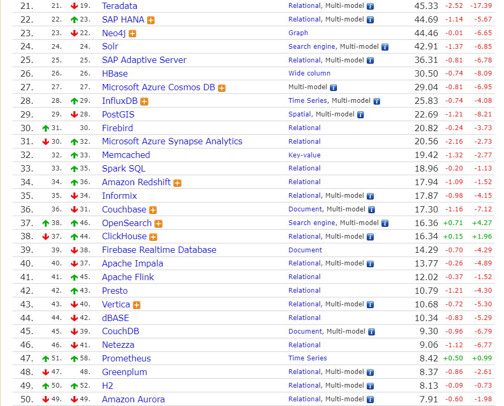Screen dimensions: 504x406
Task: Click the info icon in the H2 row
Action: [371, 386]
